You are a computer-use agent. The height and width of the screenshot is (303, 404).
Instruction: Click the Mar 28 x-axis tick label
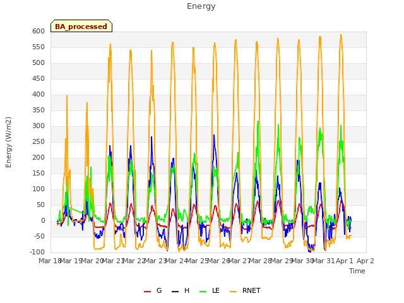[260, 261]
